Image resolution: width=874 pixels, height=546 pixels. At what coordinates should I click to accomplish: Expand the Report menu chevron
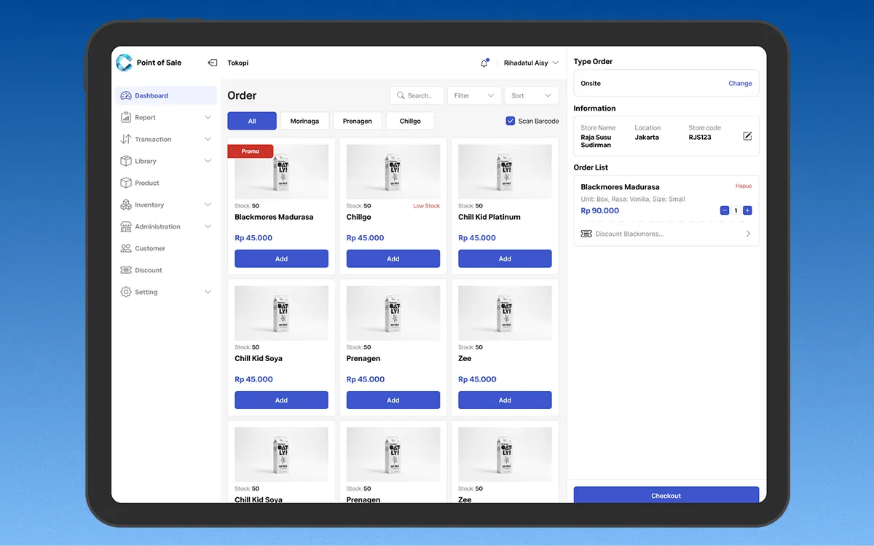tap(208, 117)
